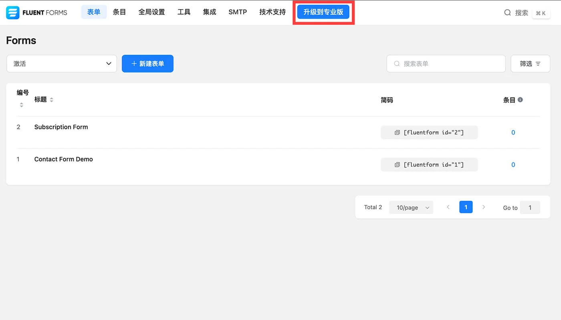This screenshot has width=561, height=320.
Task: Click the Fluent Forms logo icon
Action: pos(12,12)
